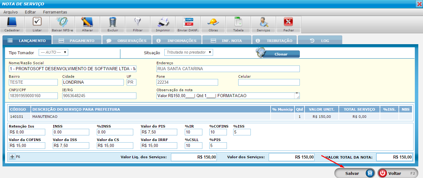Click the Valor Liq. dos Serviços field
This screenshot has width=423, height=178.
pyautogui.click(x=194, y=157)
